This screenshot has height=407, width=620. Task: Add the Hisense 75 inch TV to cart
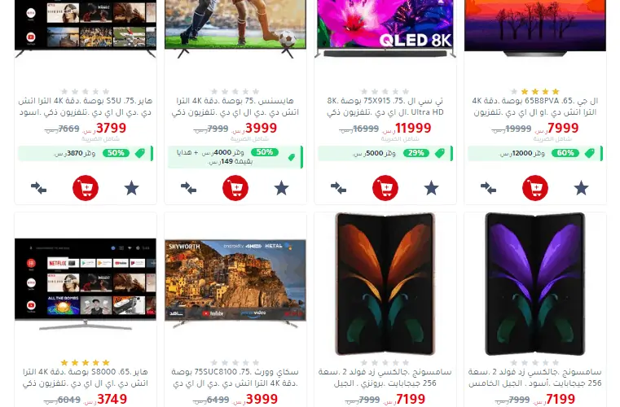click(235, 188)
